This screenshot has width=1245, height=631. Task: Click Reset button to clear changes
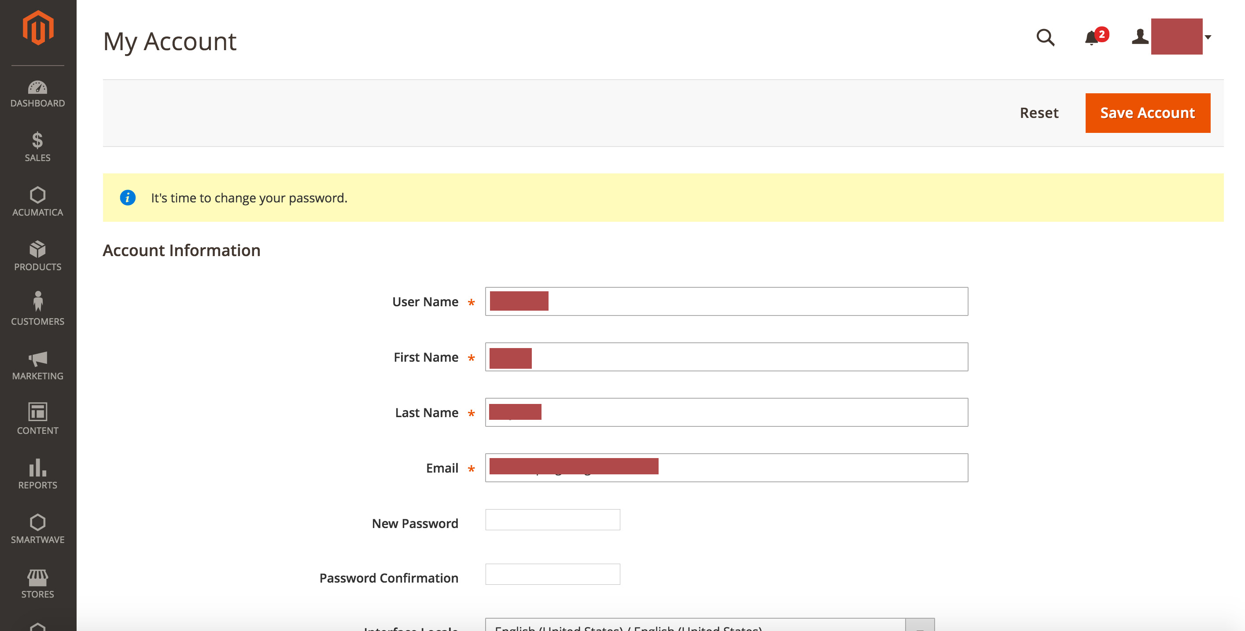coord(1039,113)
